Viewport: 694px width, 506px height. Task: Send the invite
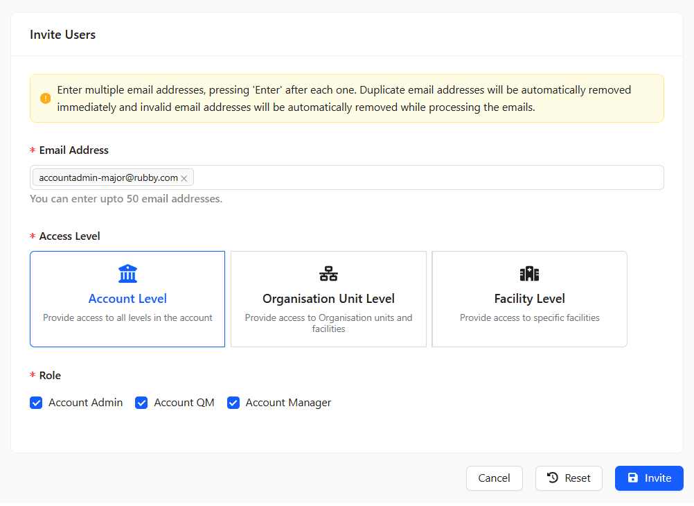pyautogui.click(x=649, y=478)
